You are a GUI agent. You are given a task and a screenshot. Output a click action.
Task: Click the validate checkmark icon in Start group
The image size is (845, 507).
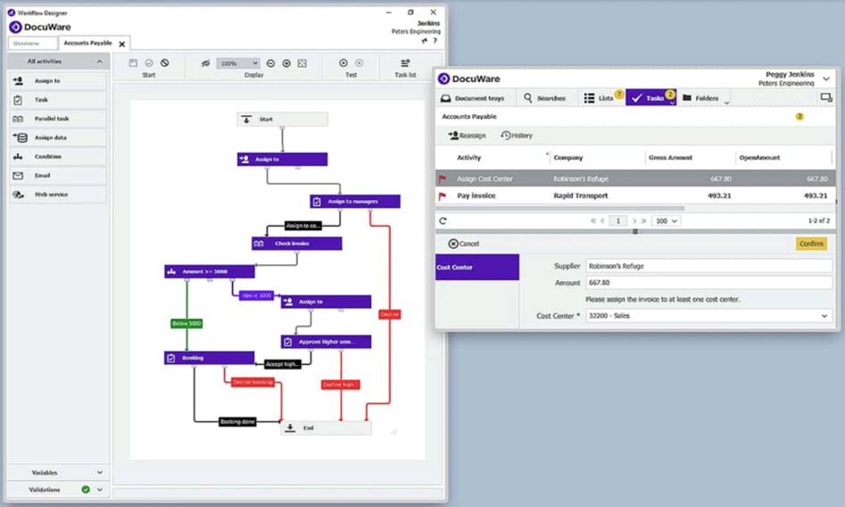point(149,63)
